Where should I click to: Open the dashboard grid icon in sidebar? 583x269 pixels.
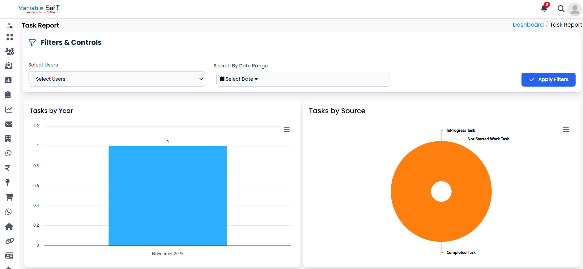pos(10,37)
